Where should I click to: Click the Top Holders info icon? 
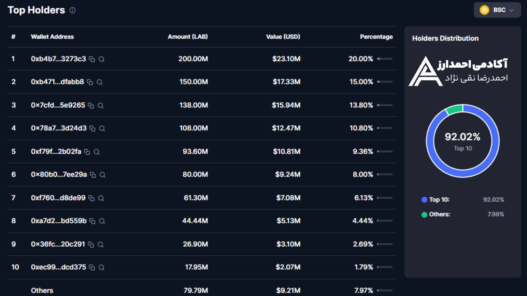coord(72,10)
